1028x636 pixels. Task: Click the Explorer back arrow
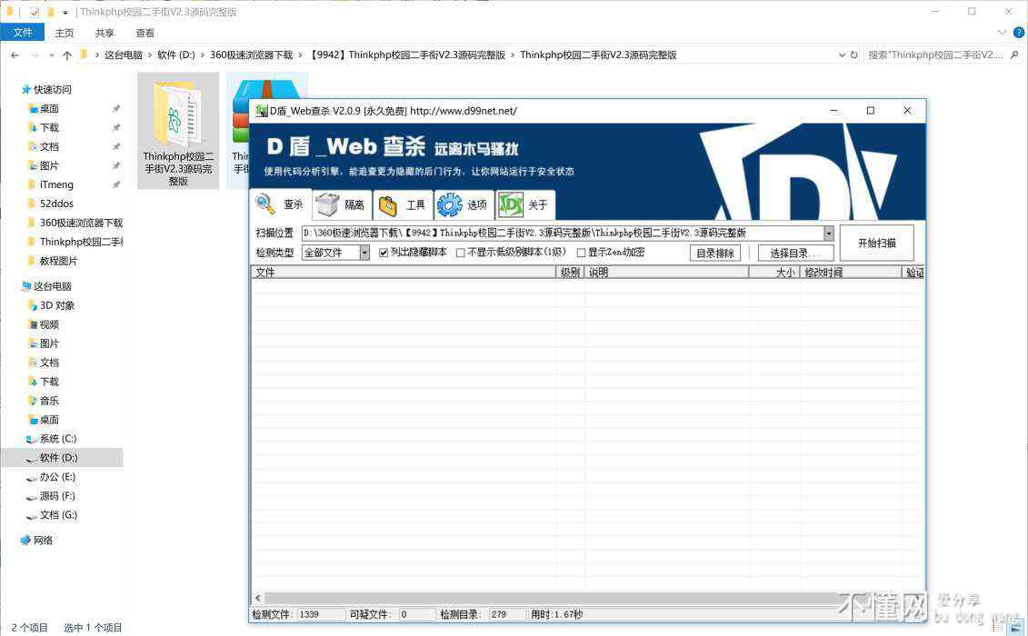coord(15,55)
